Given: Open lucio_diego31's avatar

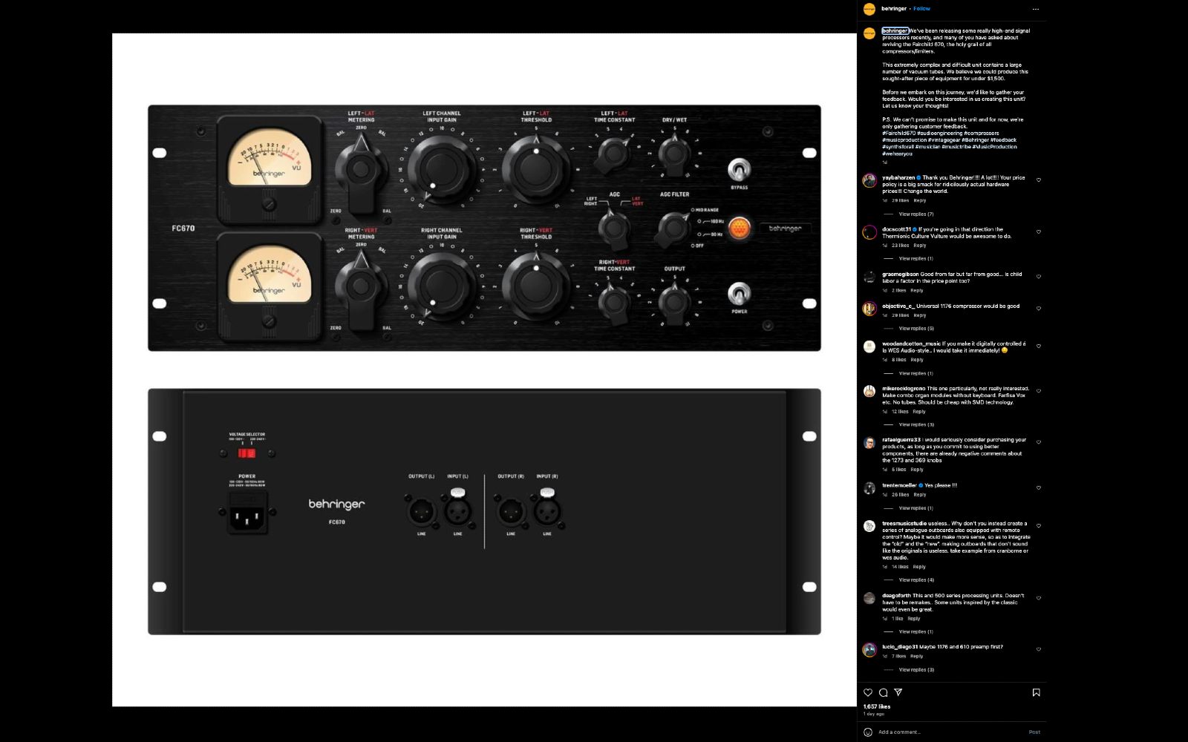Looking at the screenshot, I should [x=869, y=649].
